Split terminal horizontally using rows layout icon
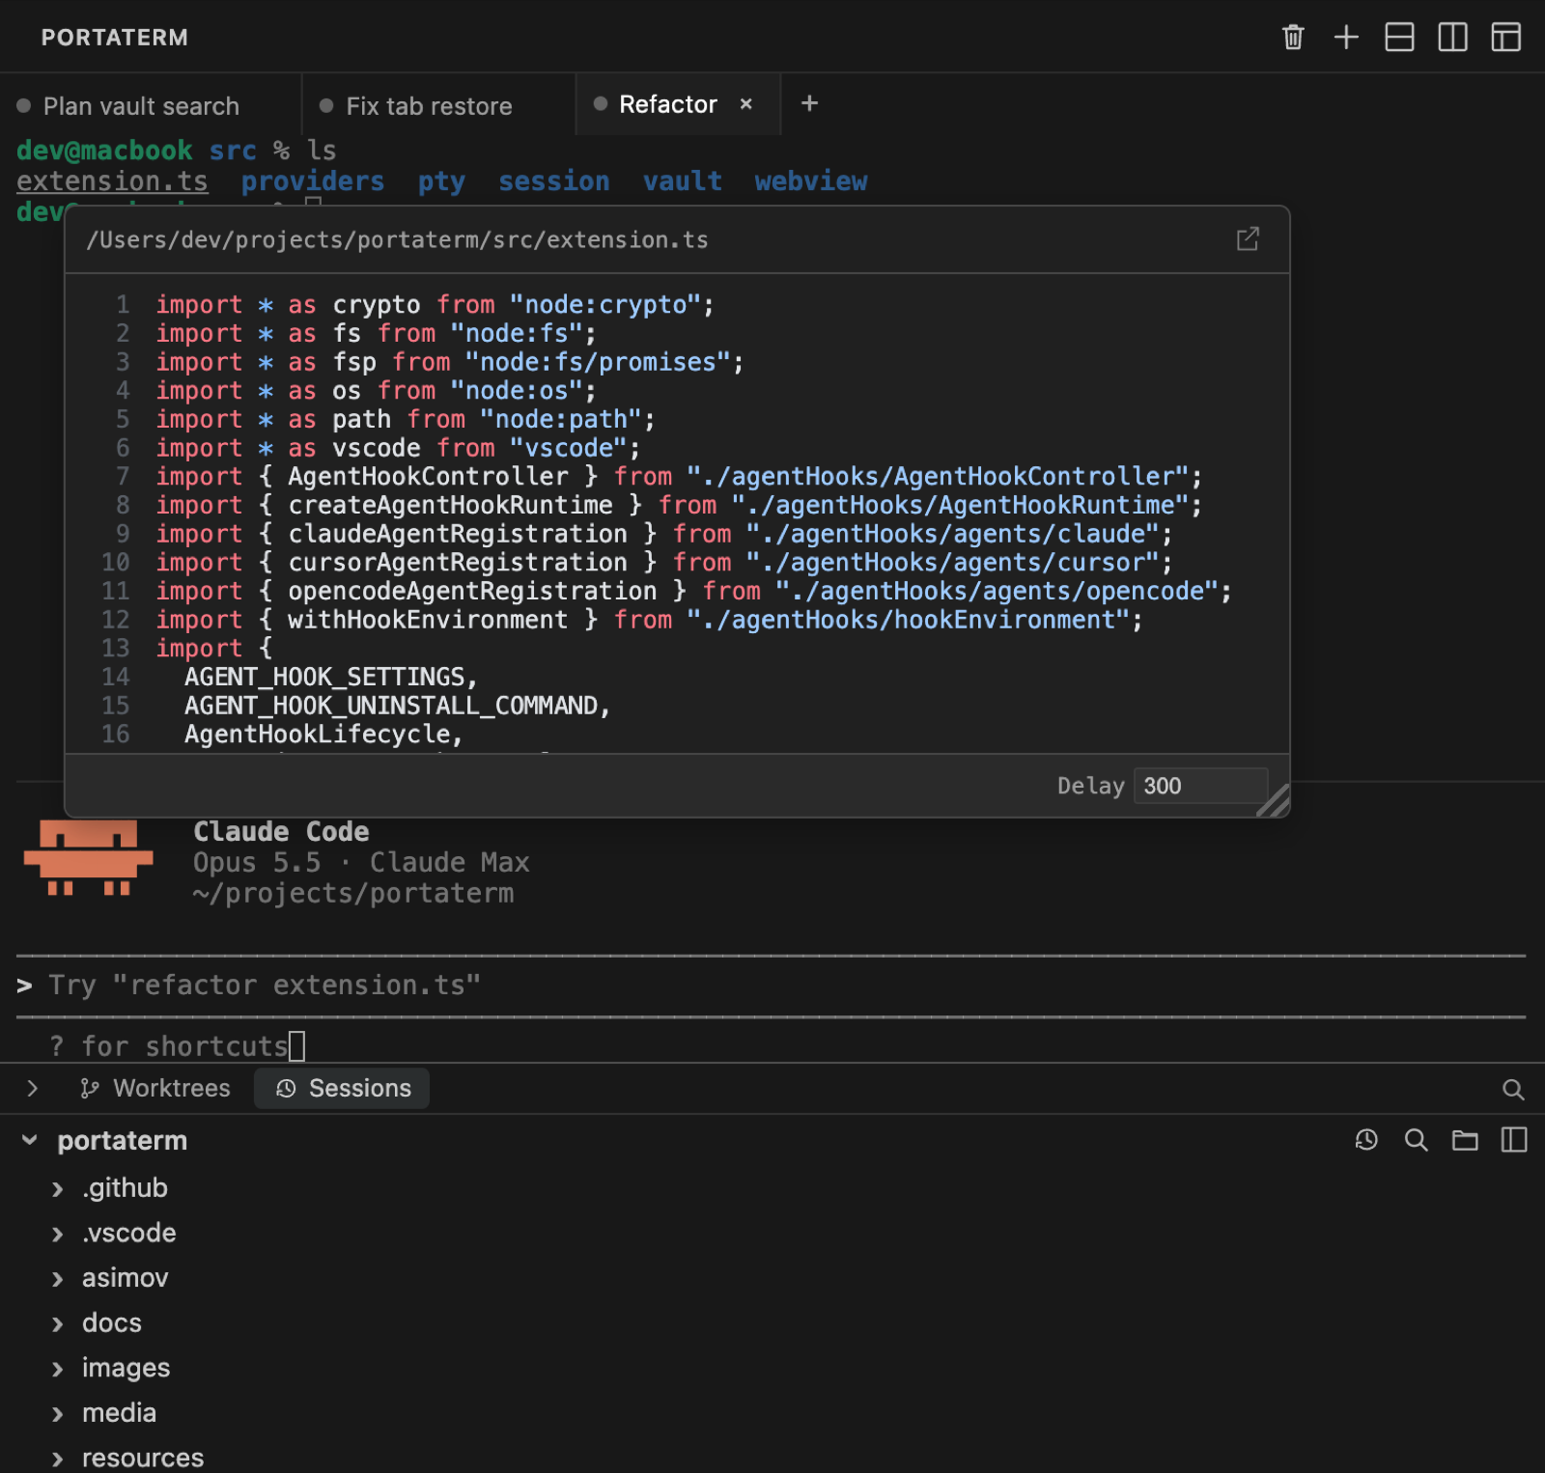1545x1473 pixels. [1399, 38]
